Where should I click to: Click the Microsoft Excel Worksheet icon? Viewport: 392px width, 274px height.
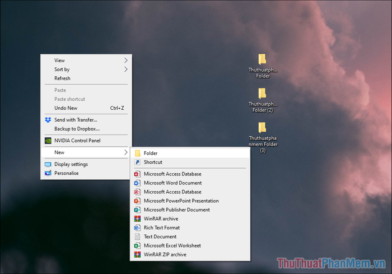137,245
